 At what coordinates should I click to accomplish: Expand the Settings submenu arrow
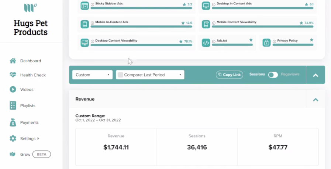point(38,139)
